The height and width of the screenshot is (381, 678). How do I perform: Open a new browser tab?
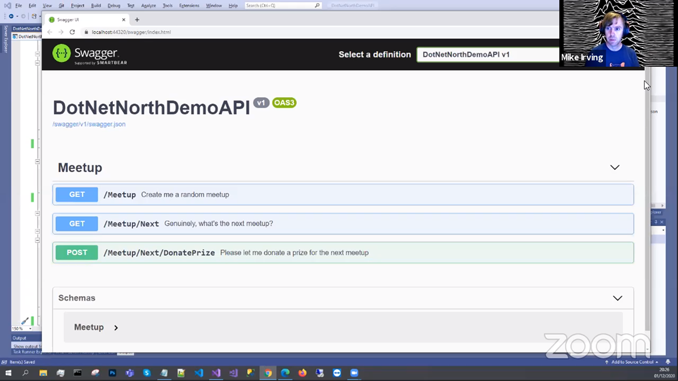coord(137,20)
